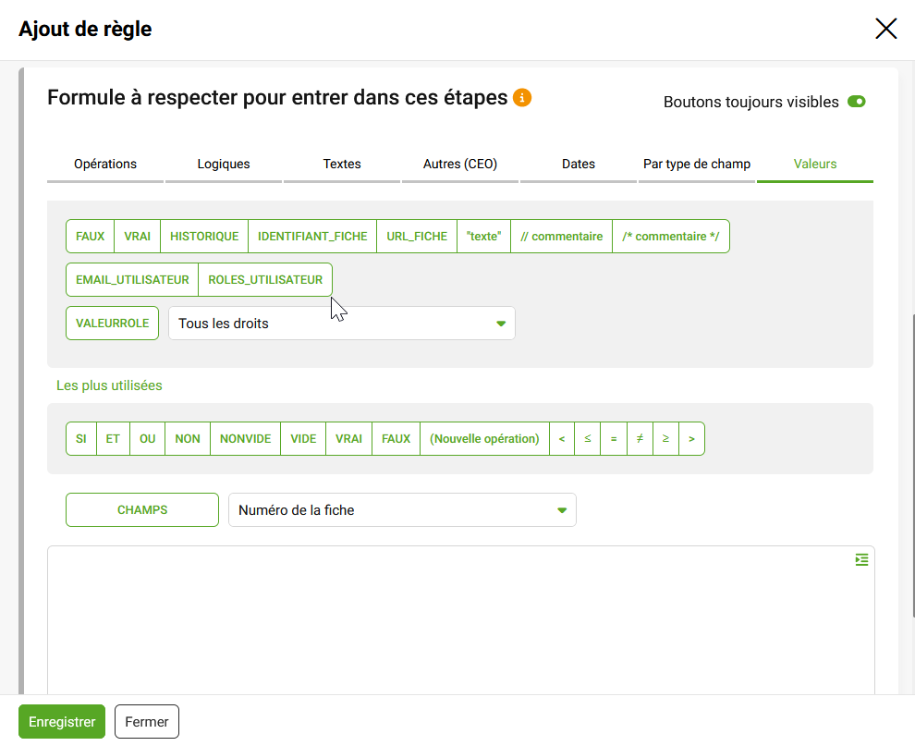Switch to the Textes tab
Screen dimensions: 915x746
[x=342, y=165]
